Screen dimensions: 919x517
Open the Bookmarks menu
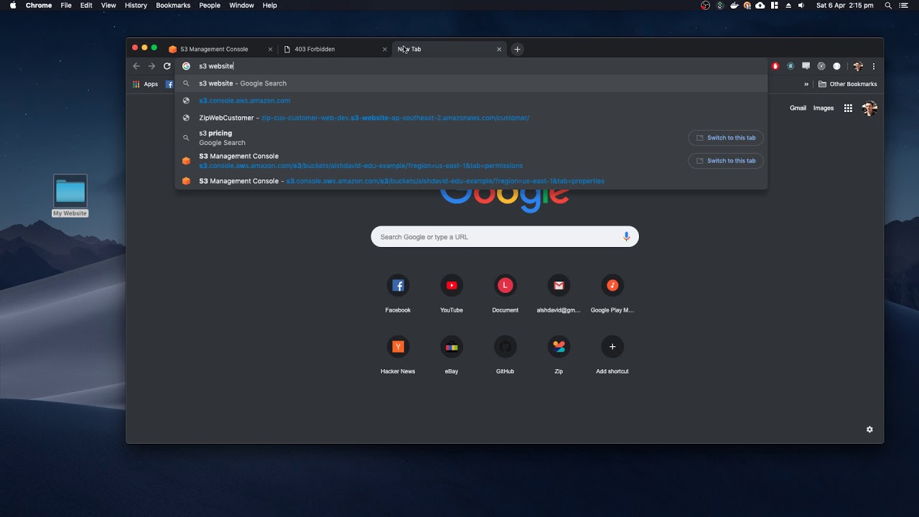tap(173, 6)
